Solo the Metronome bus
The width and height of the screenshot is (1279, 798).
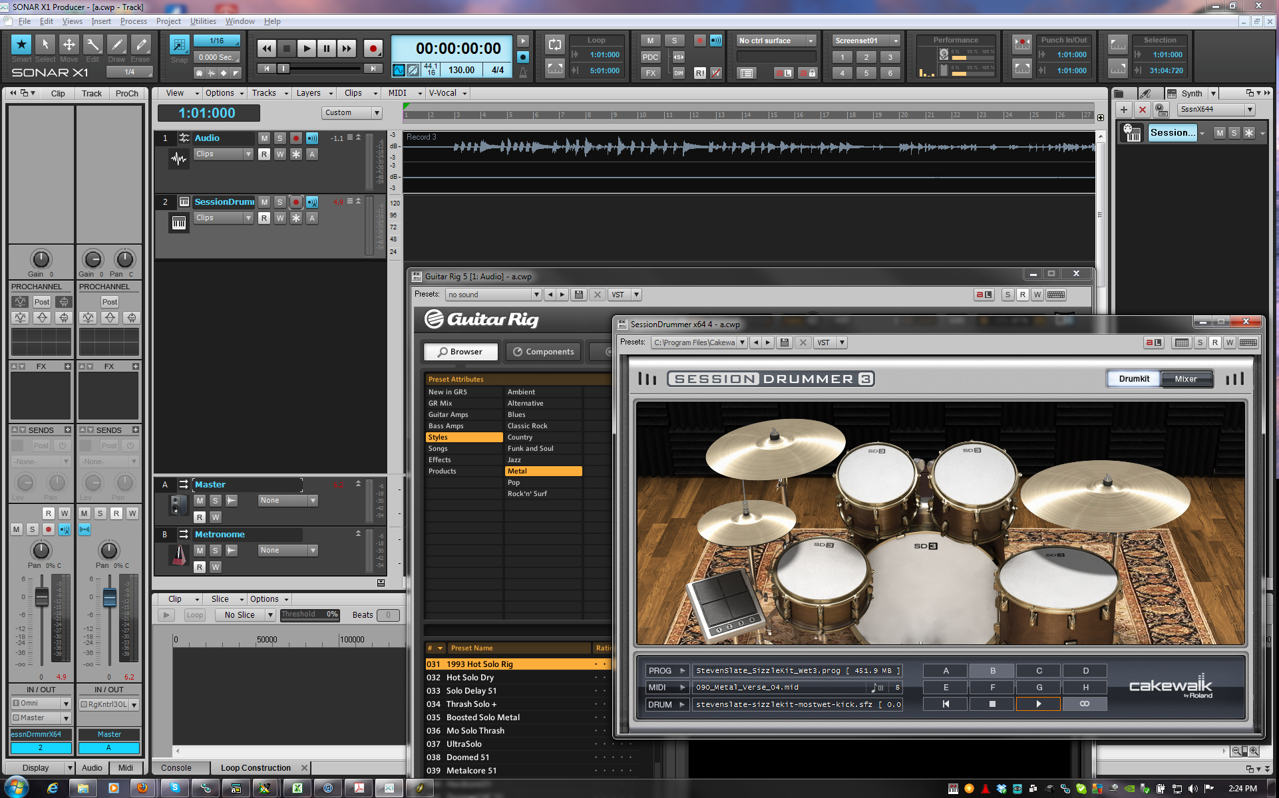tap(215, 550)
